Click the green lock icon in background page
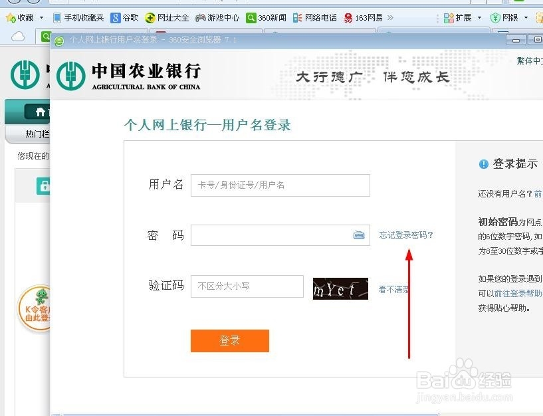The image size is (543, 416). point(43,186)
